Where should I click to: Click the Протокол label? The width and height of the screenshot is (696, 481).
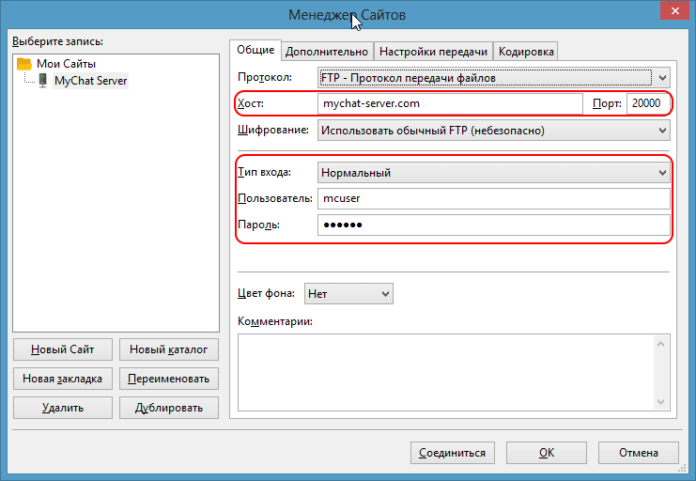[265, 77]
